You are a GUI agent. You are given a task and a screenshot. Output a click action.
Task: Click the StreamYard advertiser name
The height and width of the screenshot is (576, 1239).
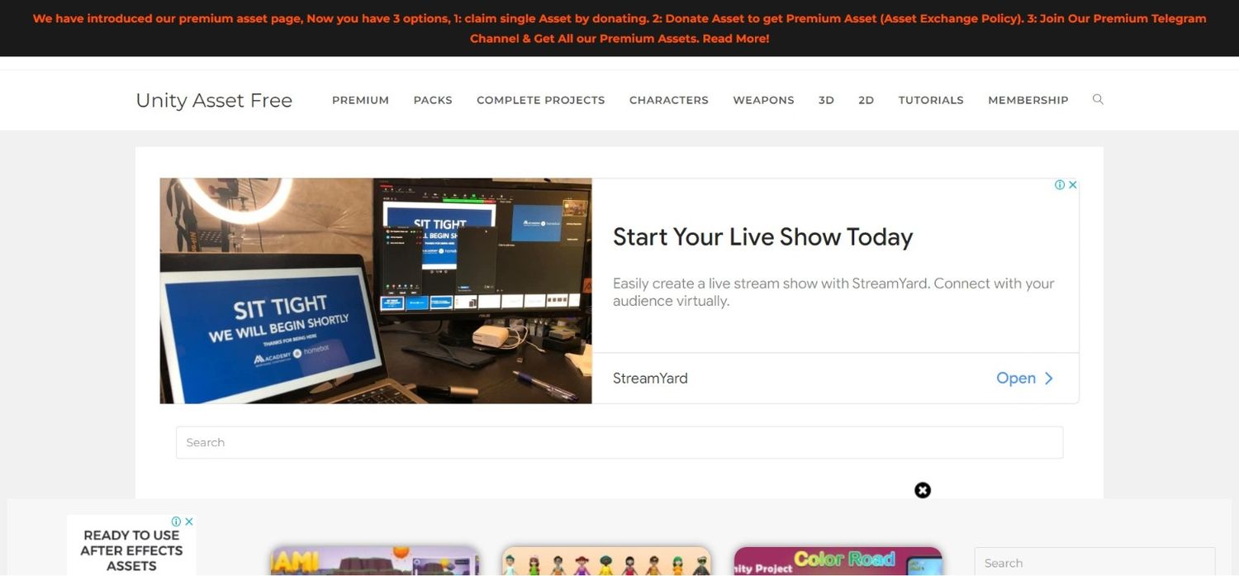click(x=650, y=378)
